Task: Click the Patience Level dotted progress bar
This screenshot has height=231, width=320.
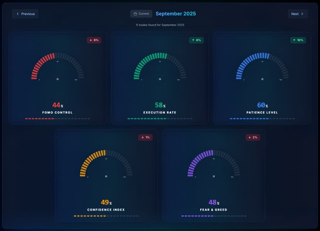Action: pos(262,118)
